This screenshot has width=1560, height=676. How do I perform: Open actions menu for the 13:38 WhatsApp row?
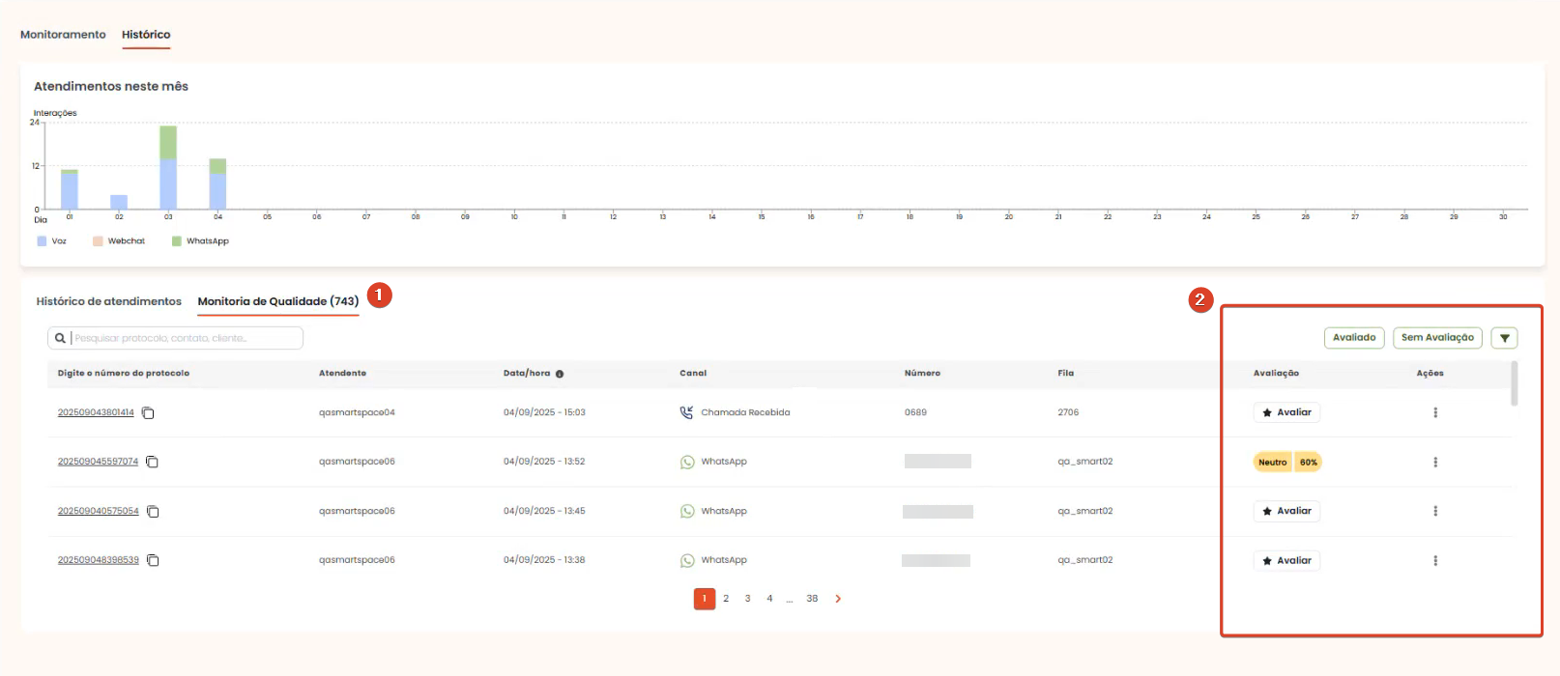coord(1435,561)
